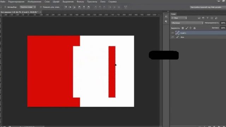Click the layer Fill 100% field
226x127 pixels.
[x=223, y=28]
